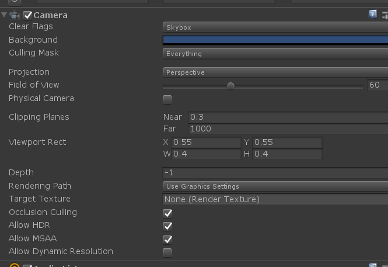Screen dimensions: 388x267
Task: Open the Clear Flags Skybox dropdown
Action: point(275,27)
